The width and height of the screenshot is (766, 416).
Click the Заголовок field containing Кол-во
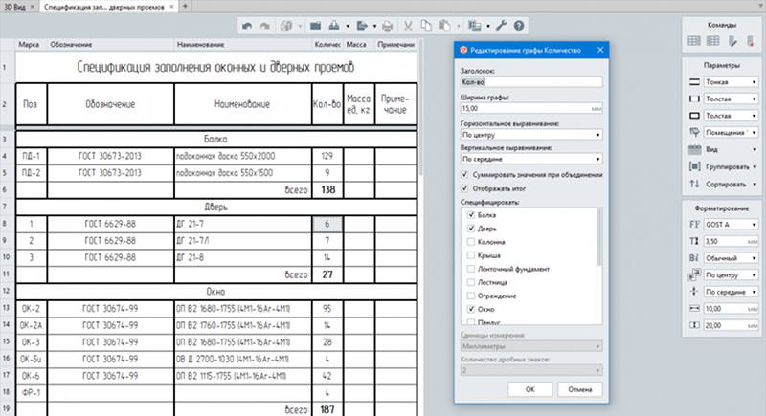point(531,82)
